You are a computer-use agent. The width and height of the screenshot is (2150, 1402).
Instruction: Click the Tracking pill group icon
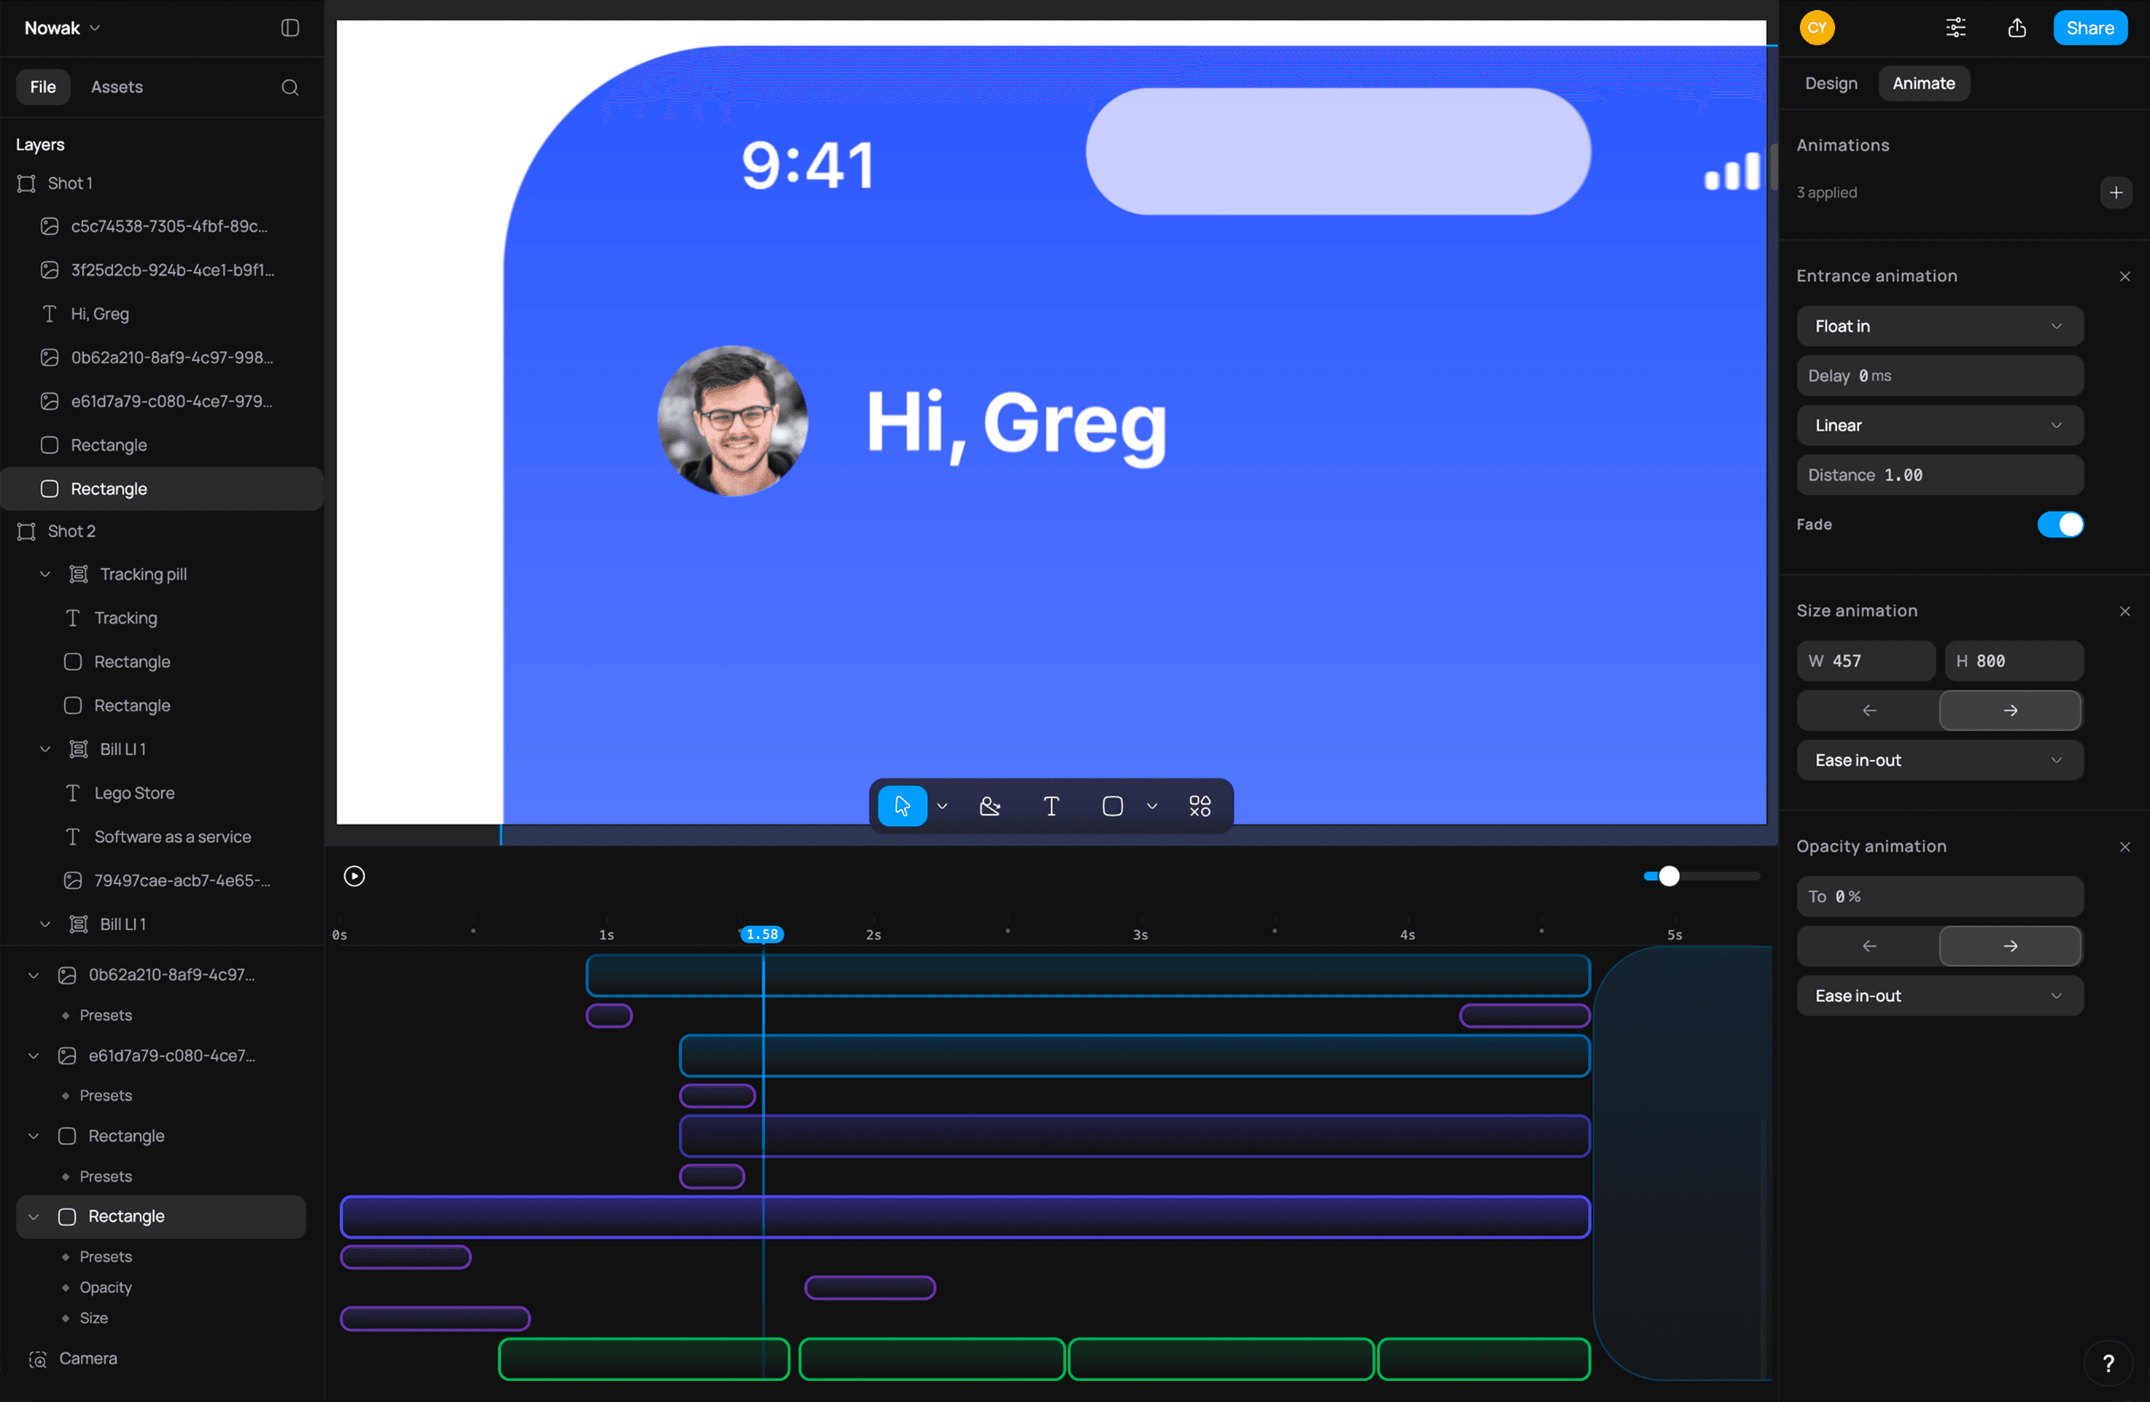click(79, 575)
